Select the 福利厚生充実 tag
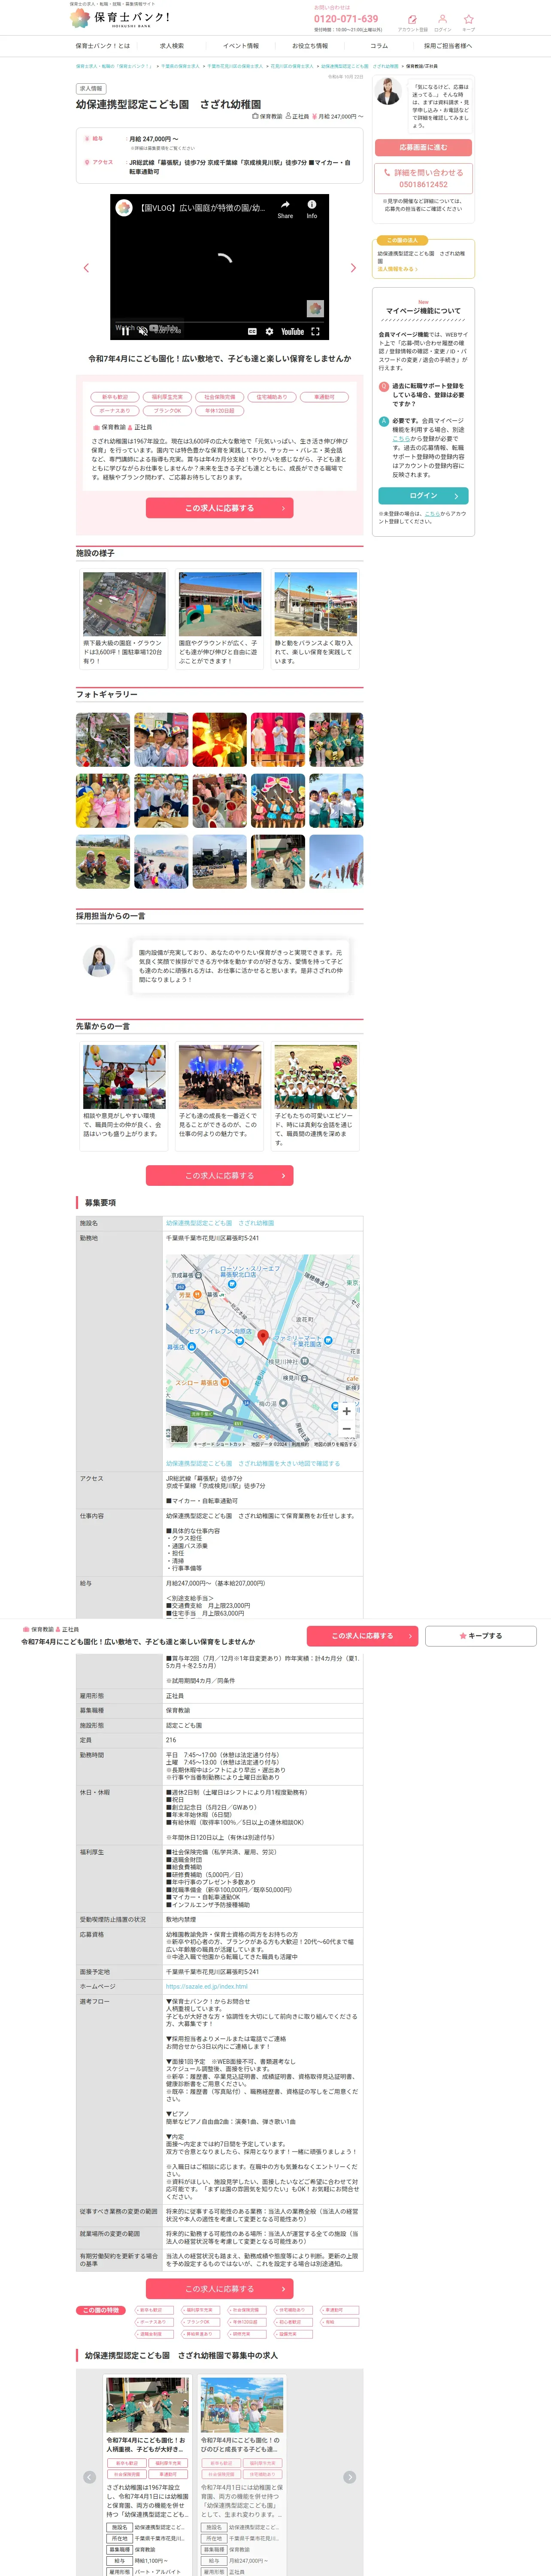 [167, 397]
